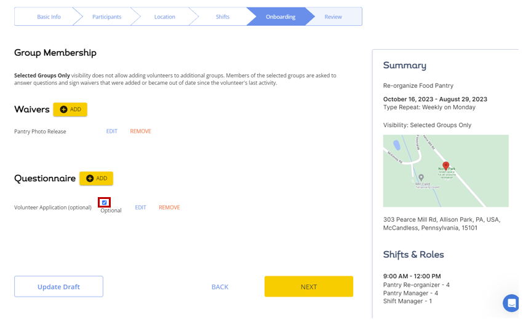Select the Onboarding step

point(281,17)
